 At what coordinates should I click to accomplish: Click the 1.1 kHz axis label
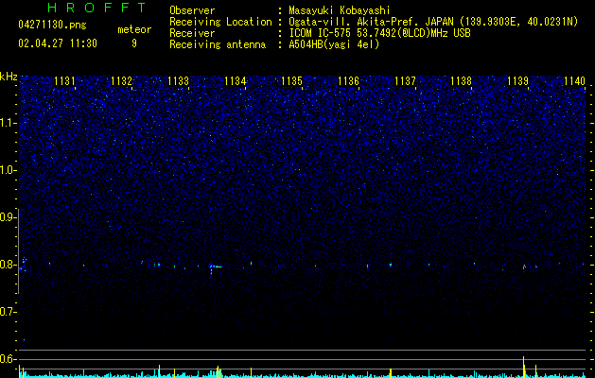pyautogui.click(x=9, y=123)
